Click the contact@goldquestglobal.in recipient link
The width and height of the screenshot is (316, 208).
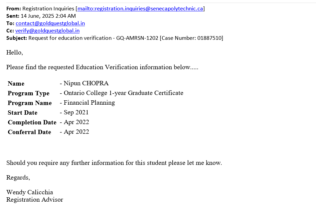[x=50, y=23]
